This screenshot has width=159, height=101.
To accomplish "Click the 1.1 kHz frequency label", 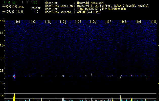I will pos(2,33).
